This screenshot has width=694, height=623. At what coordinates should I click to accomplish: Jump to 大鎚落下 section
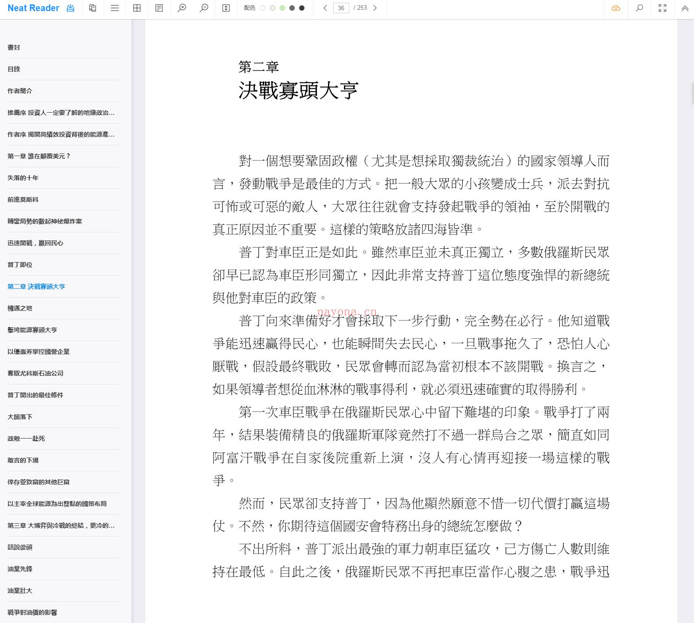pyautogui.click(x=20, y=417)
